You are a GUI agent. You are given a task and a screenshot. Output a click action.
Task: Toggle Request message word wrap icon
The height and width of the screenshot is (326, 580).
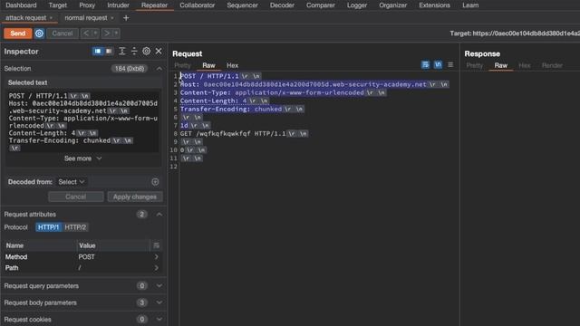click(x=425, y=64)
